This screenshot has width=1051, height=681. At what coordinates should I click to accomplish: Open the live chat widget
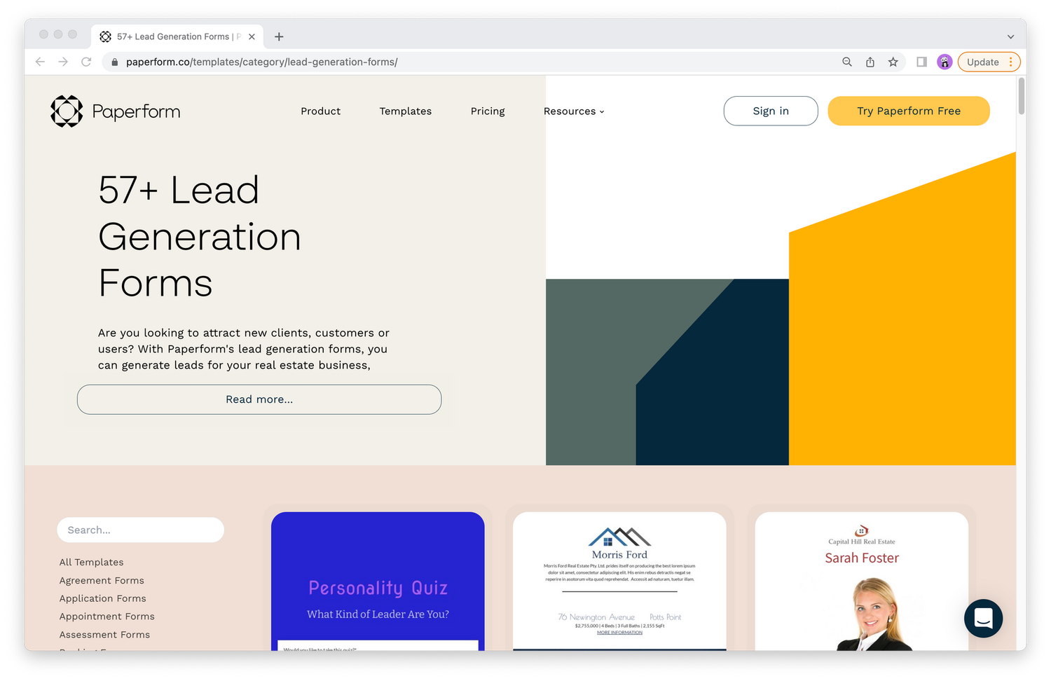[x=983, y=618]
